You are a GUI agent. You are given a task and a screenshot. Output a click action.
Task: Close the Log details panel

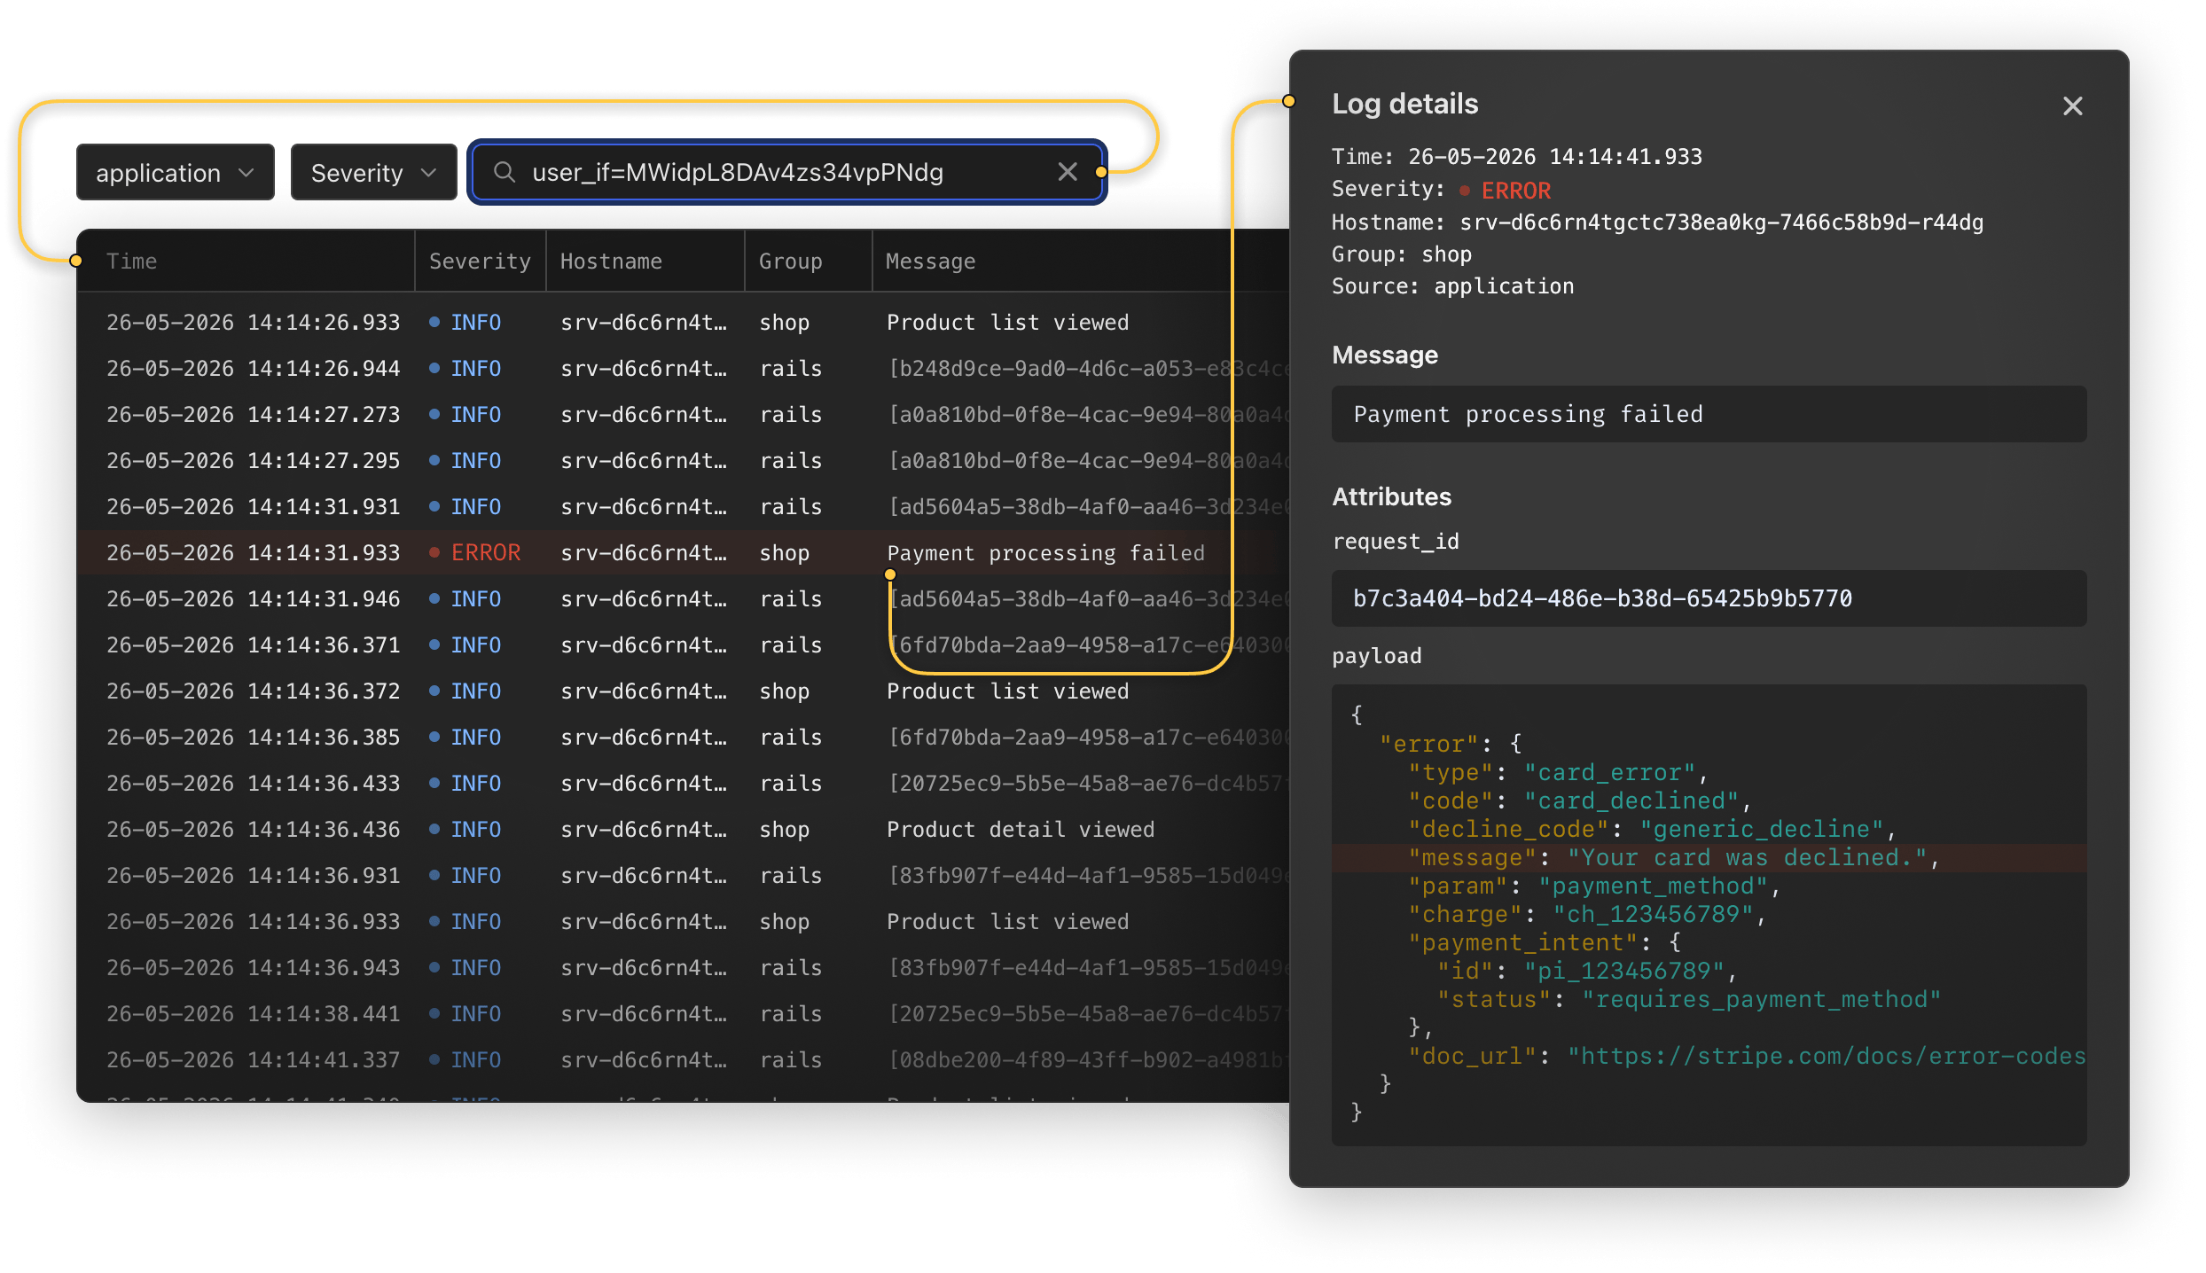(2072, 106)
